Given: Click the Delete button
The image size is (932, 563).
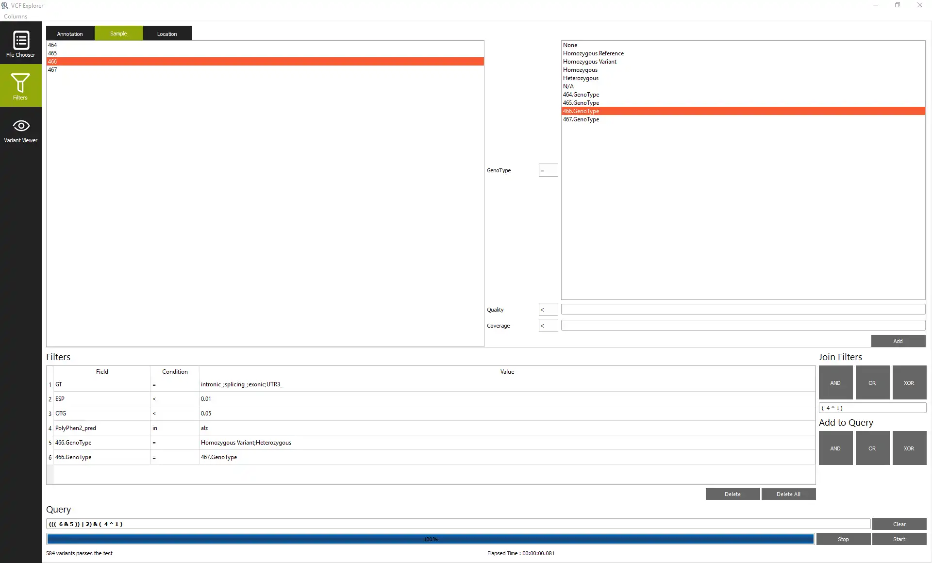Looking at the screenshot, I should pyautogui.click(x=732, y=494).
